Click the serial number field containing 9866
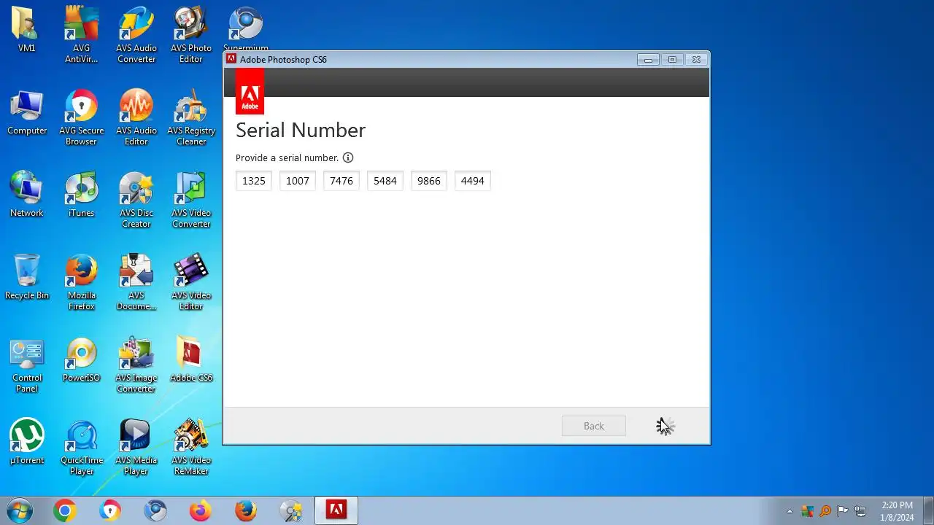The height and width of the screenshot is (525, 934). point(429,181)
